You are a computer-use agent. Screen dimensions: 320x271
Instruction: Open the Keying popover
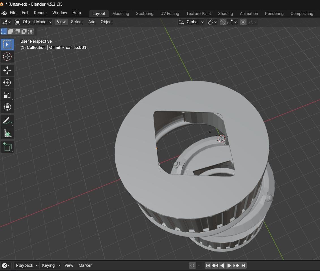tap(51, 265)
